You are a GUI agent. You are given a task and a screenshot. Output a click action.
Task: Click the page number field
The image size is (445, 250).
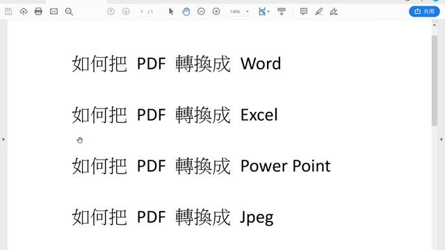142,12
